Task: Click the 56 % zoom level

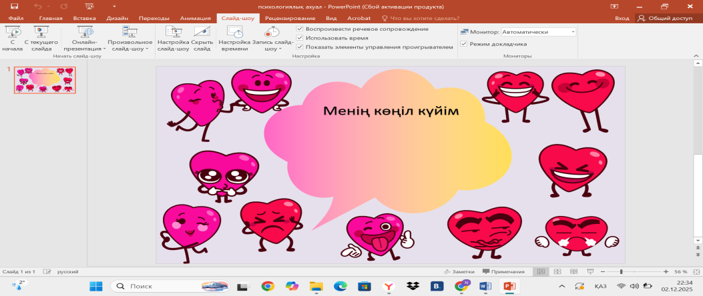Action: tap(680, 272)
